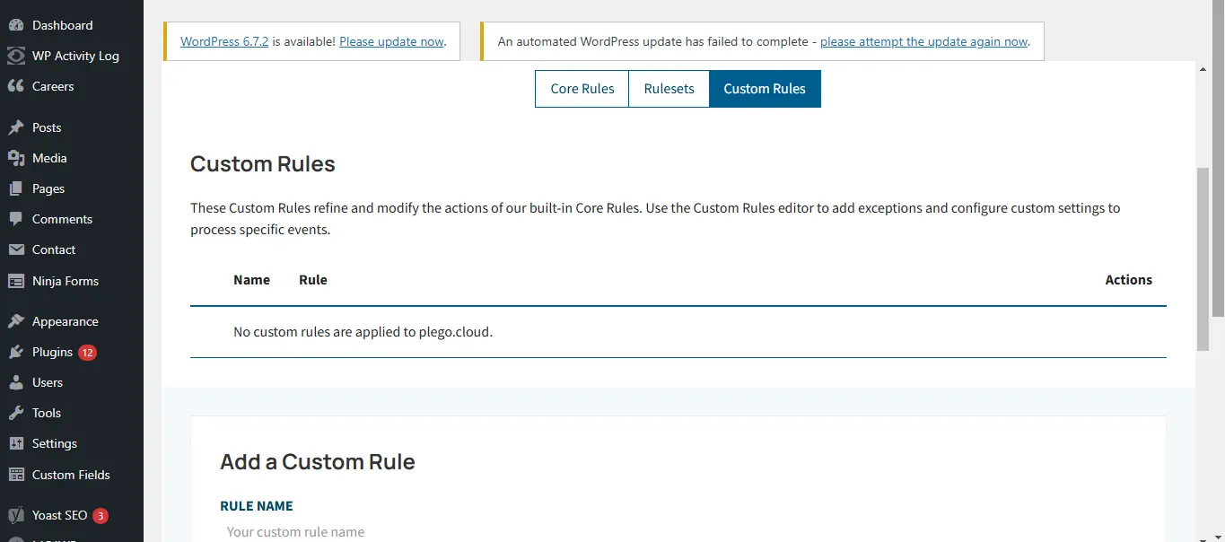Click the Settings sliders icon

(x=16, y=443)
